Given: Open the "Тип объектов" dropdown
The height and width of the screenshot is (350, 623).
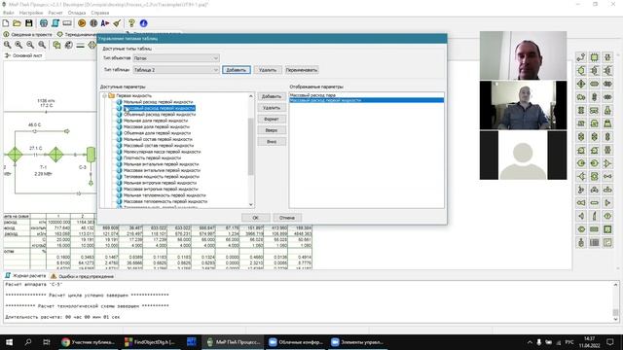Looking at the screenshot, I should point(176,58).
